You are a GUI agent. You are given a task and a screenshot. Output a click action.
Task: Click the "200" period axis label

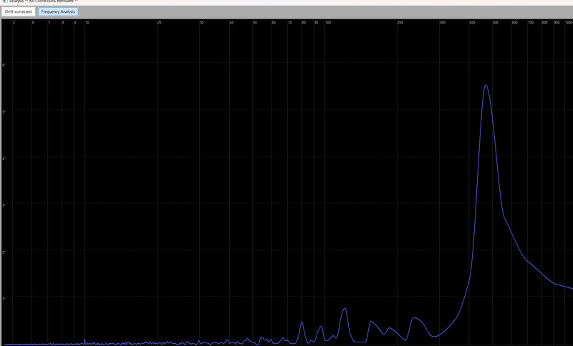point(400,23)
